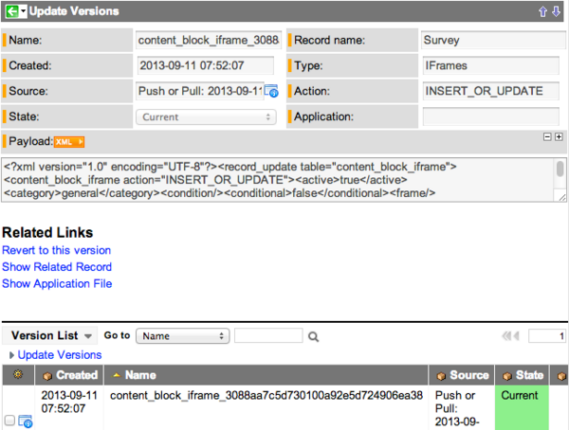Screen dimensions: 569x430
Task: Click the Source field Push or Pull
Action: coord(200,91)
